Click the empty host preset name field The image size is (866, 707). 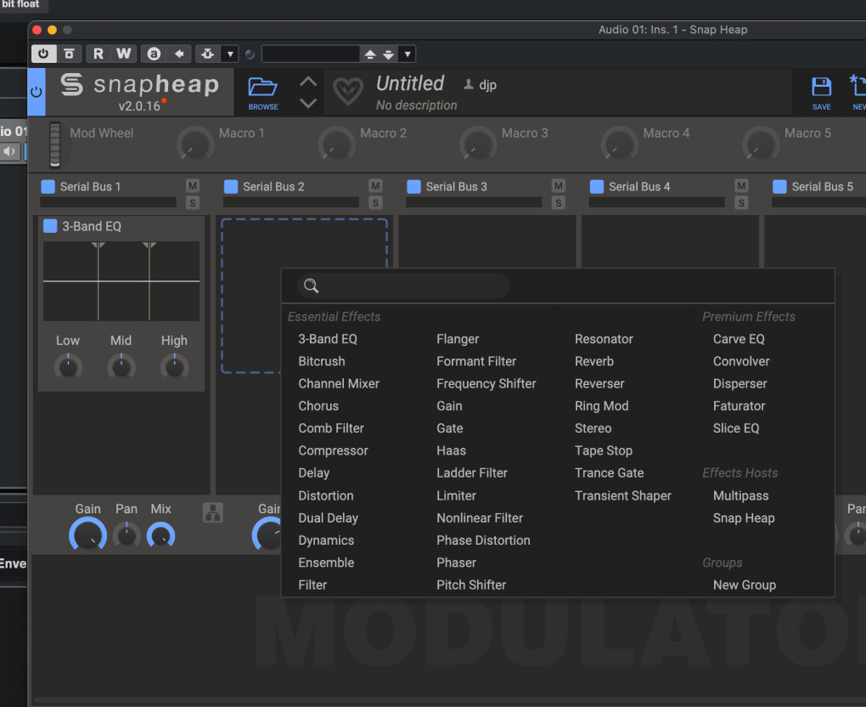coord(311,54)
